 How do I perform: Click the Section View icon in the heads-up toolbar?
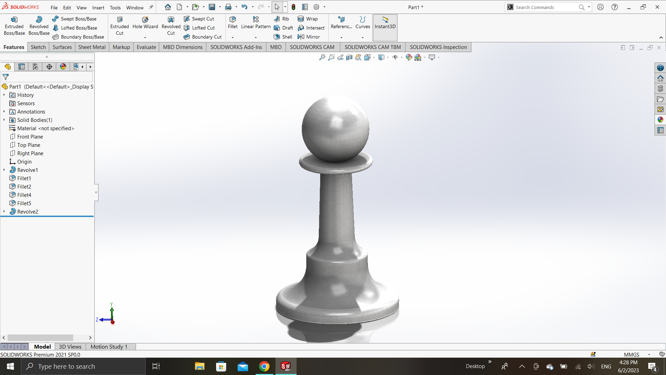click(349, 58)
